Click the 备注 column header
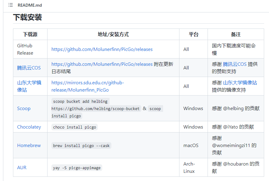 point(236,34)
